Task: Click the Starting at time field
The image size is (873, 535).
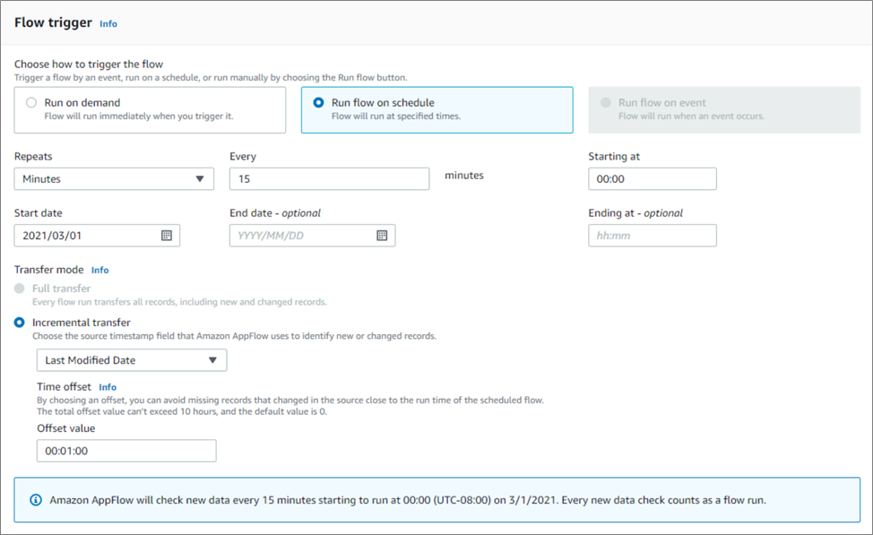Action: tap(653, 178)
